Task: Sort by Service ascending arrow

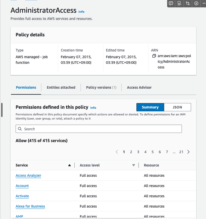Action: 70,165
